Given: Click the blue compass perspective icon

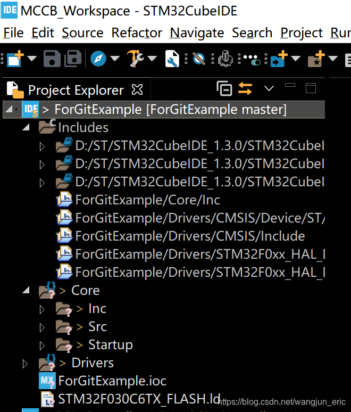Looking at the screenshot, I should [98, 59].
